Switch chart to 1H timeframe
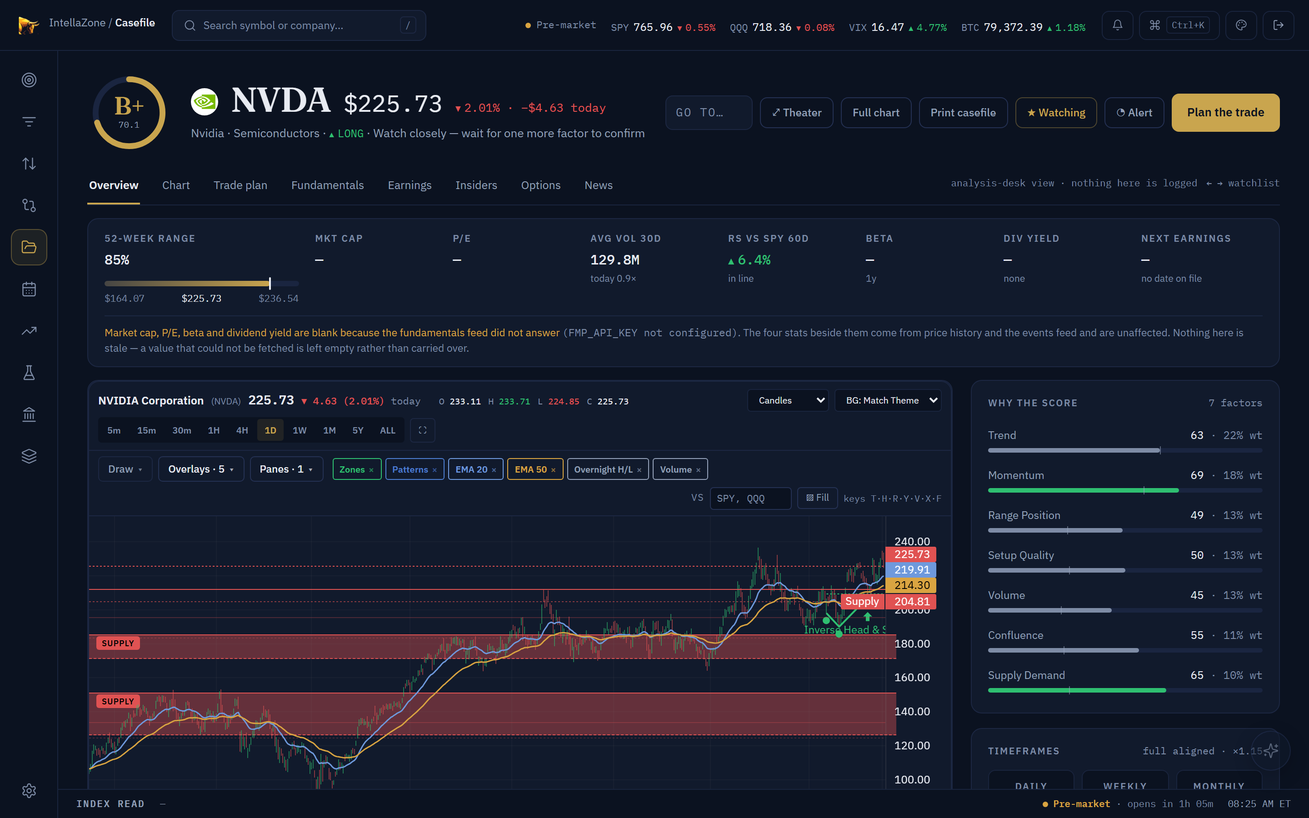 coord(214,430)
